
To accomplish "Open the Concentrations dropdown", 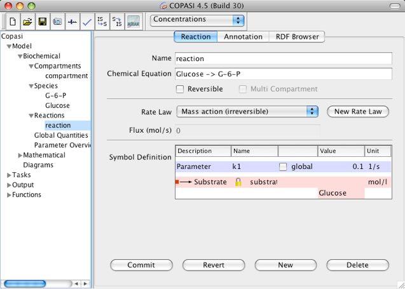I will pyautogui.click(x=197, y=20).
